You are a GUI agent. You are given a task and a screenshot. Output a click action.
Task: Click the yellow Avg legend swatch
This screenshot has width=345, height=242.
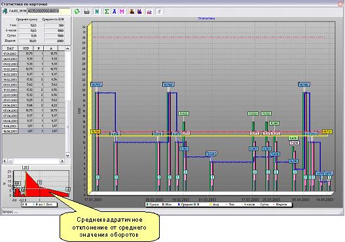(210, 205)
